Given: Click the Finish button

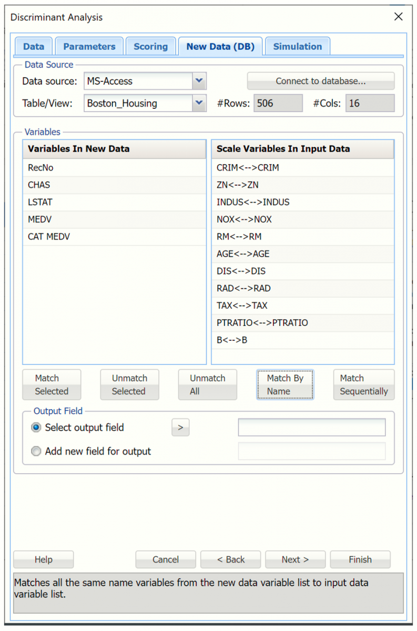Looking at the screenshot, I should tap(360, 559).
